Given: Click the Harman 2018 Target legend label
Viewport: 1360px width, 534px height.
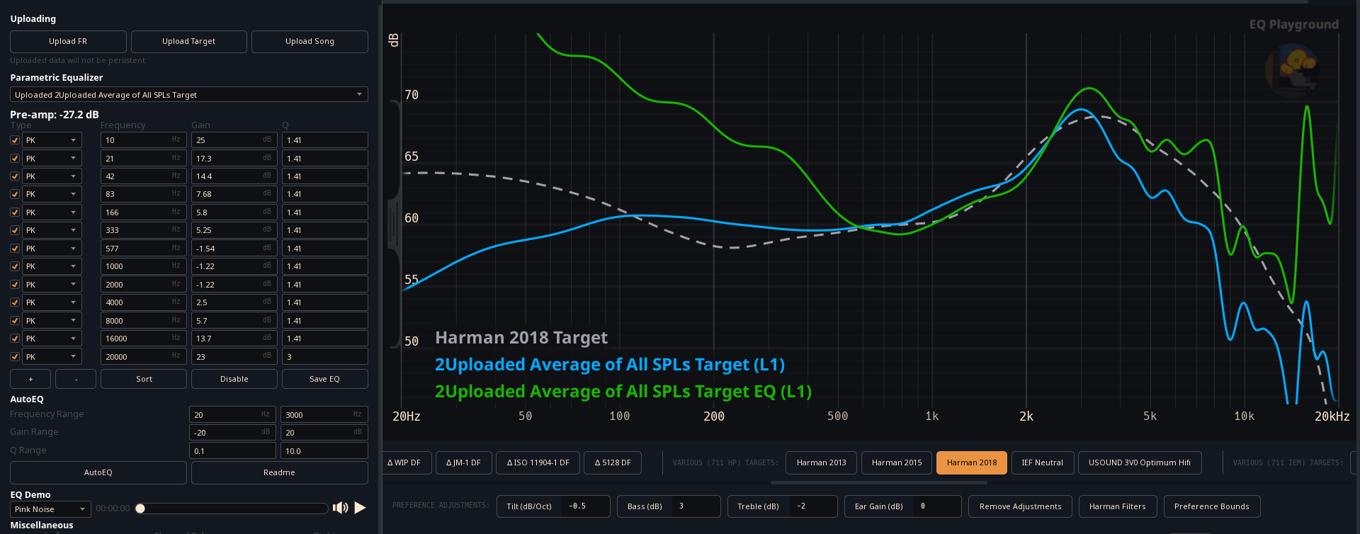Looking at the screenshot, I should click(521, 338).
